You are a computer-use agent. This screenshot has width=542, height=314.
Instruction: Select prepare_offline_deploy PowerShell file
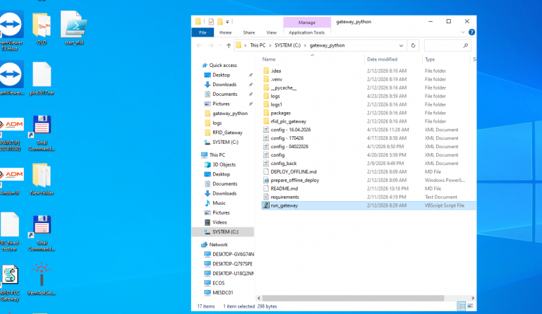coord(368,181)
